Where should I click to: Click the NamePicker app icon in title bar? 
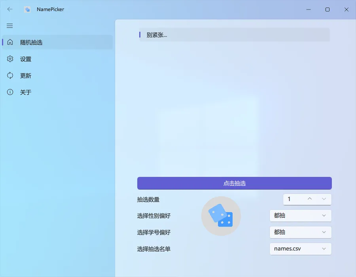[27, 9]
